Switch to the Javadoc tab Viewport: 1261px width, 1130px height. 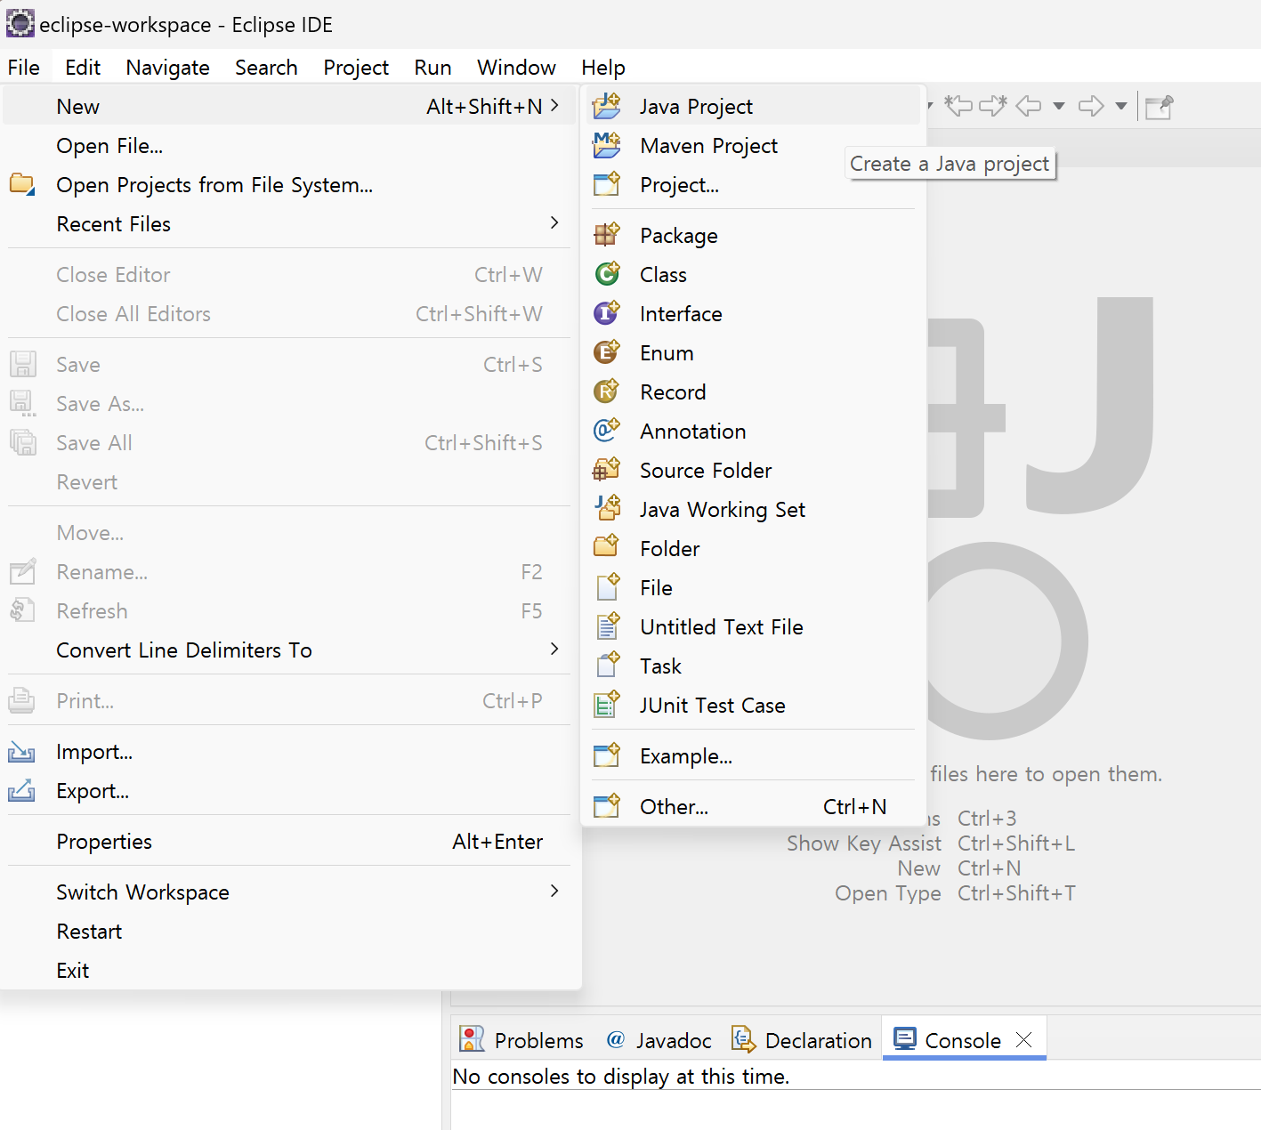(x=659, y=1039)
